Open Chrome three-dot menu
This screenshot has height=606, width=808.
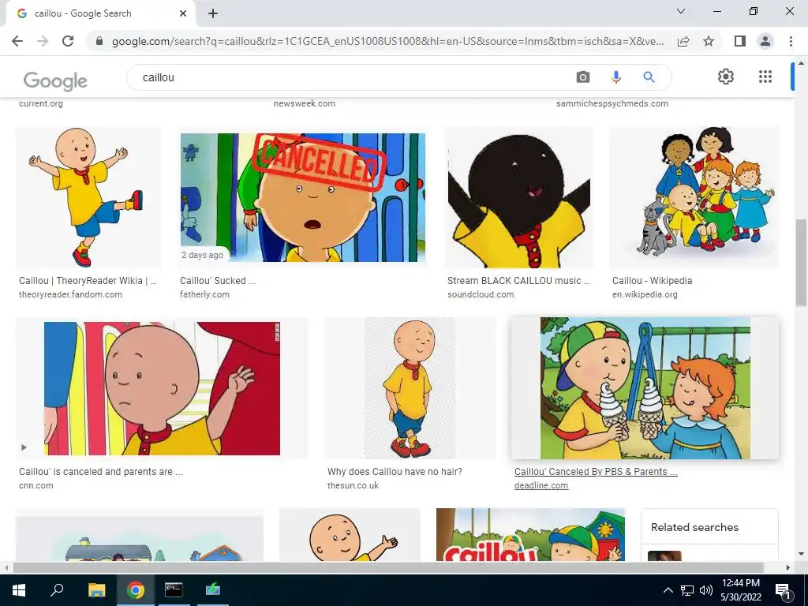tap(791, 41)
